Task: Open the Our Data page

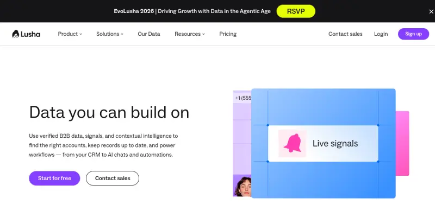Action: pos(149,34)
